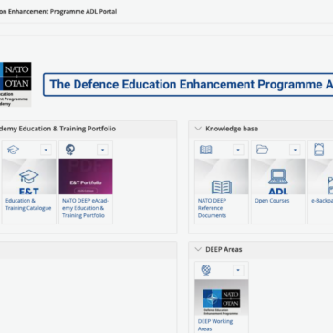This screenshot has height=333, width=333.
Task: Open the DEEP Working Areas link
Action: [215, 325]
